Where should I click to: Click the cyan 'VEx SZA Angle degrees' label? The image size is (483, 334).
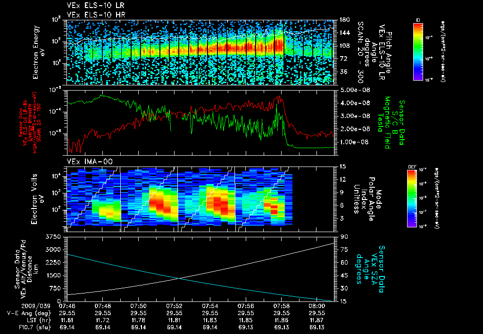pos(370,269)
